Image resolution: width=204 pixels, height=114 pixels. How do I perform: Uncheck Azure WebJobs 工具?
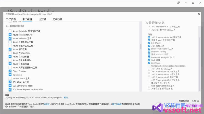coord(10,38)
